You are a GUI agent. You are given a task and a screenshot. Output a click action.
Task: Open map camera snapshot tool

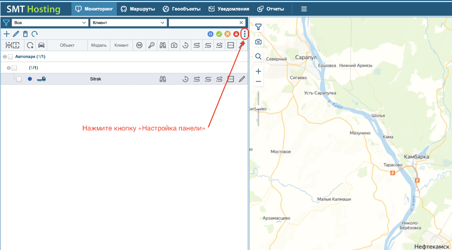tap(258, 42)
